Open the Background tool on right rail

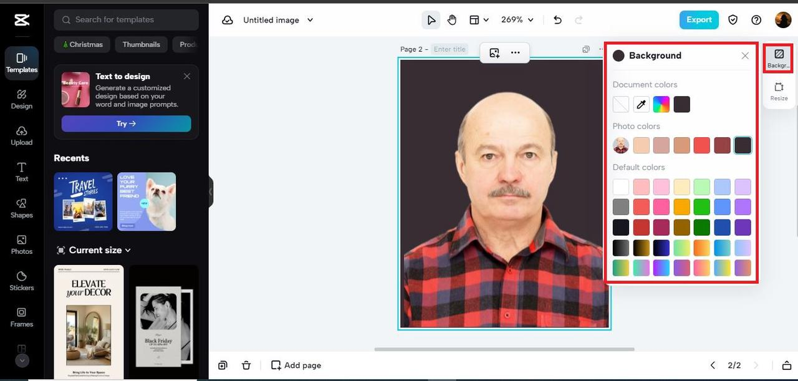[x=779, y=59]
